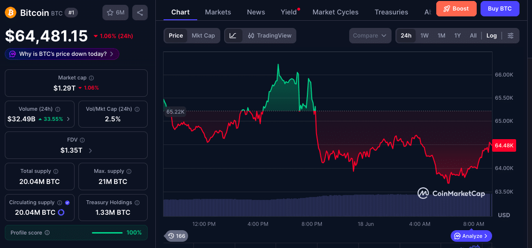Switch to the News tab

coord(256,12)
